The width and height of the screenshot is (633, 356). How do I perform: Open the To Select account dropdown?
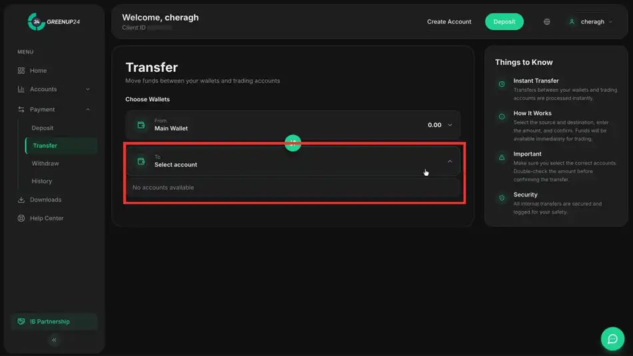(x=293, y=161)
